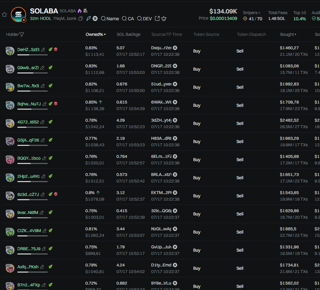Sort holders by Owned% column
The image size is (320, 290).
tap(95, 34)
